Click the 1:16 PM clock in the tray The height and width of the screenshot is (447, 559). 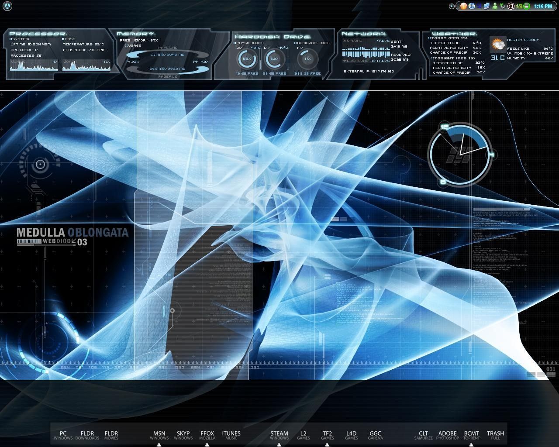click(543, 6)
